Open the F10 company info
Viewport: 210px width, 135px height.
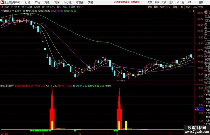click(181, 7)
